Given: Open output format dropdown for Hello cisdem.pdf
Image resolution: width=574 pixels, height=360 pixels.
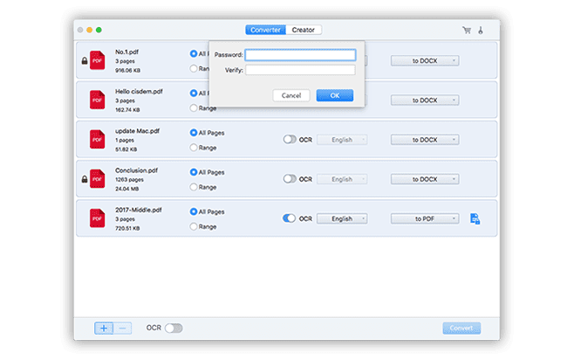Looking at the screenshot, I should [x=425, y=100].
